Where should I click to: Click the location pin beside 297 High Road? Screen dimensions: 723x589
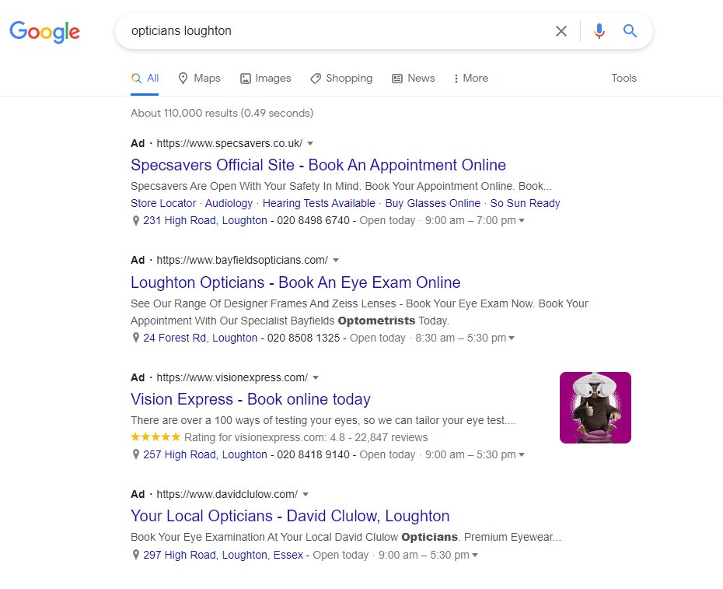[135, 555]
